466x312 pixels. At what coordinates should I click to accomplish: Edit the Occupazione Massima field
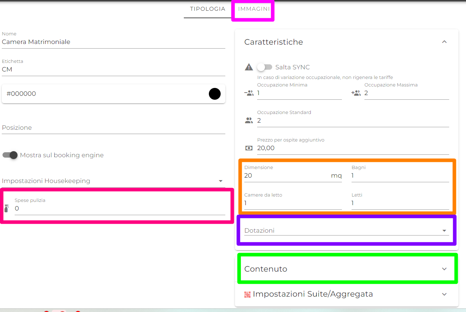[407, 93]
